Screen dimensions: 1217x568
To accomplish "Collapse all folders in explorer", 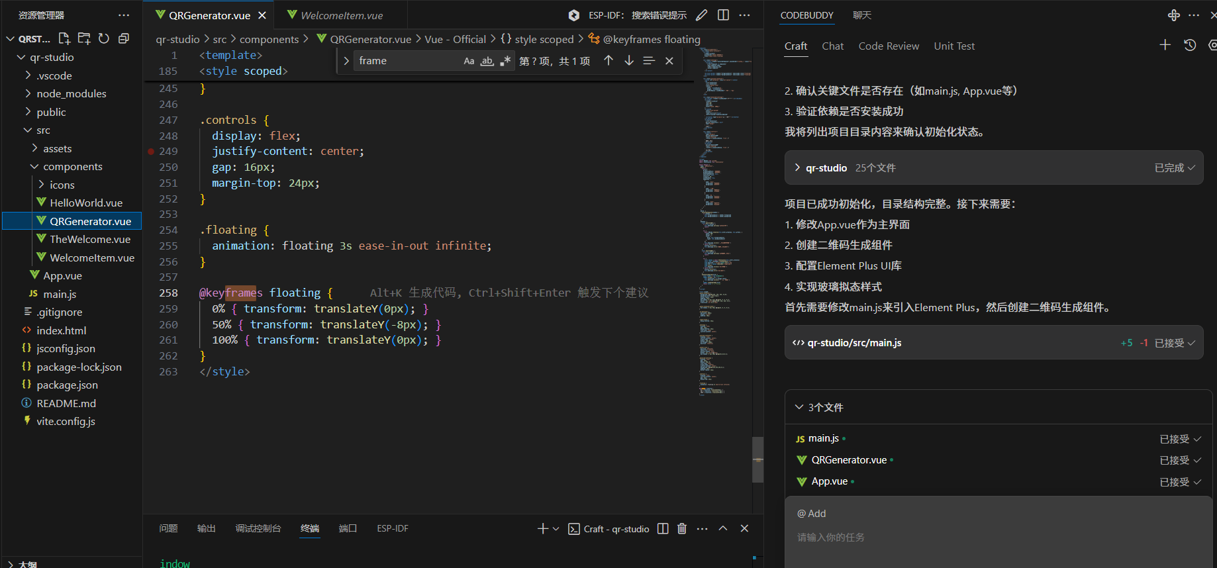I will [x=123, y=38].
